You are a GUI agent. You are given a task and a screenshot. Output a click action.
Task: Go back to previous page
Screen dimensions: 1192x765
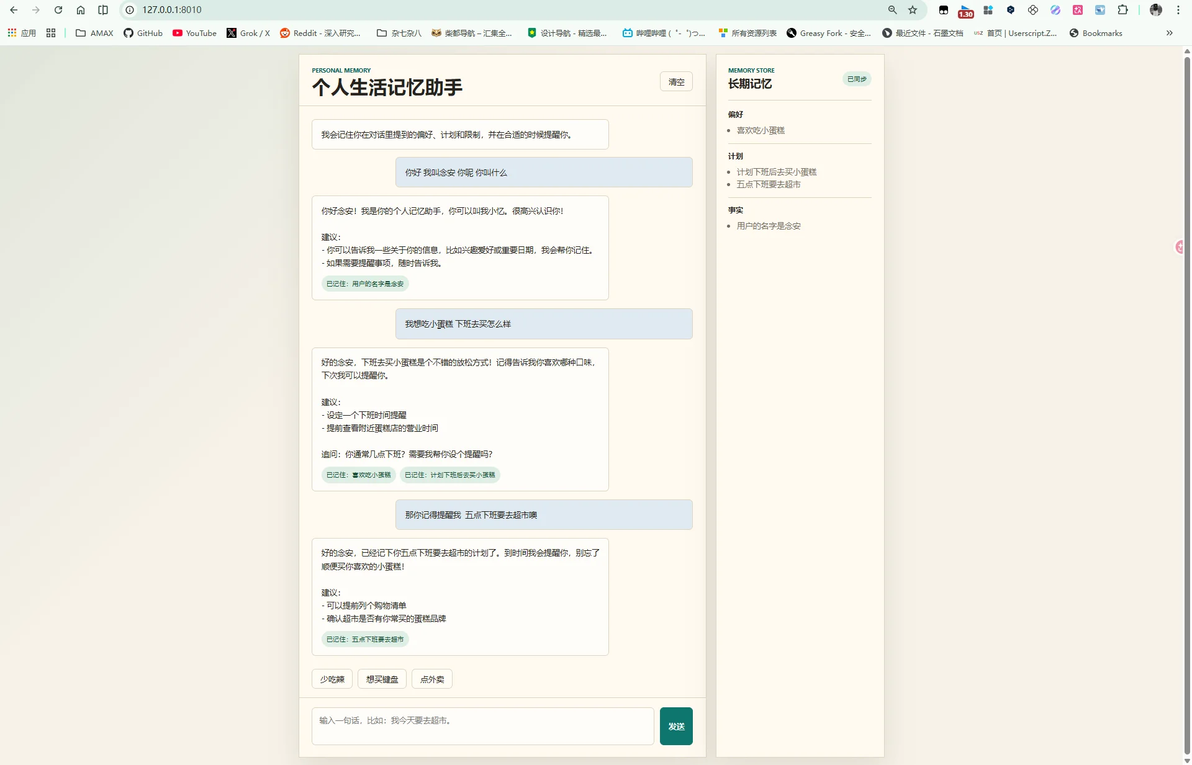14,10
